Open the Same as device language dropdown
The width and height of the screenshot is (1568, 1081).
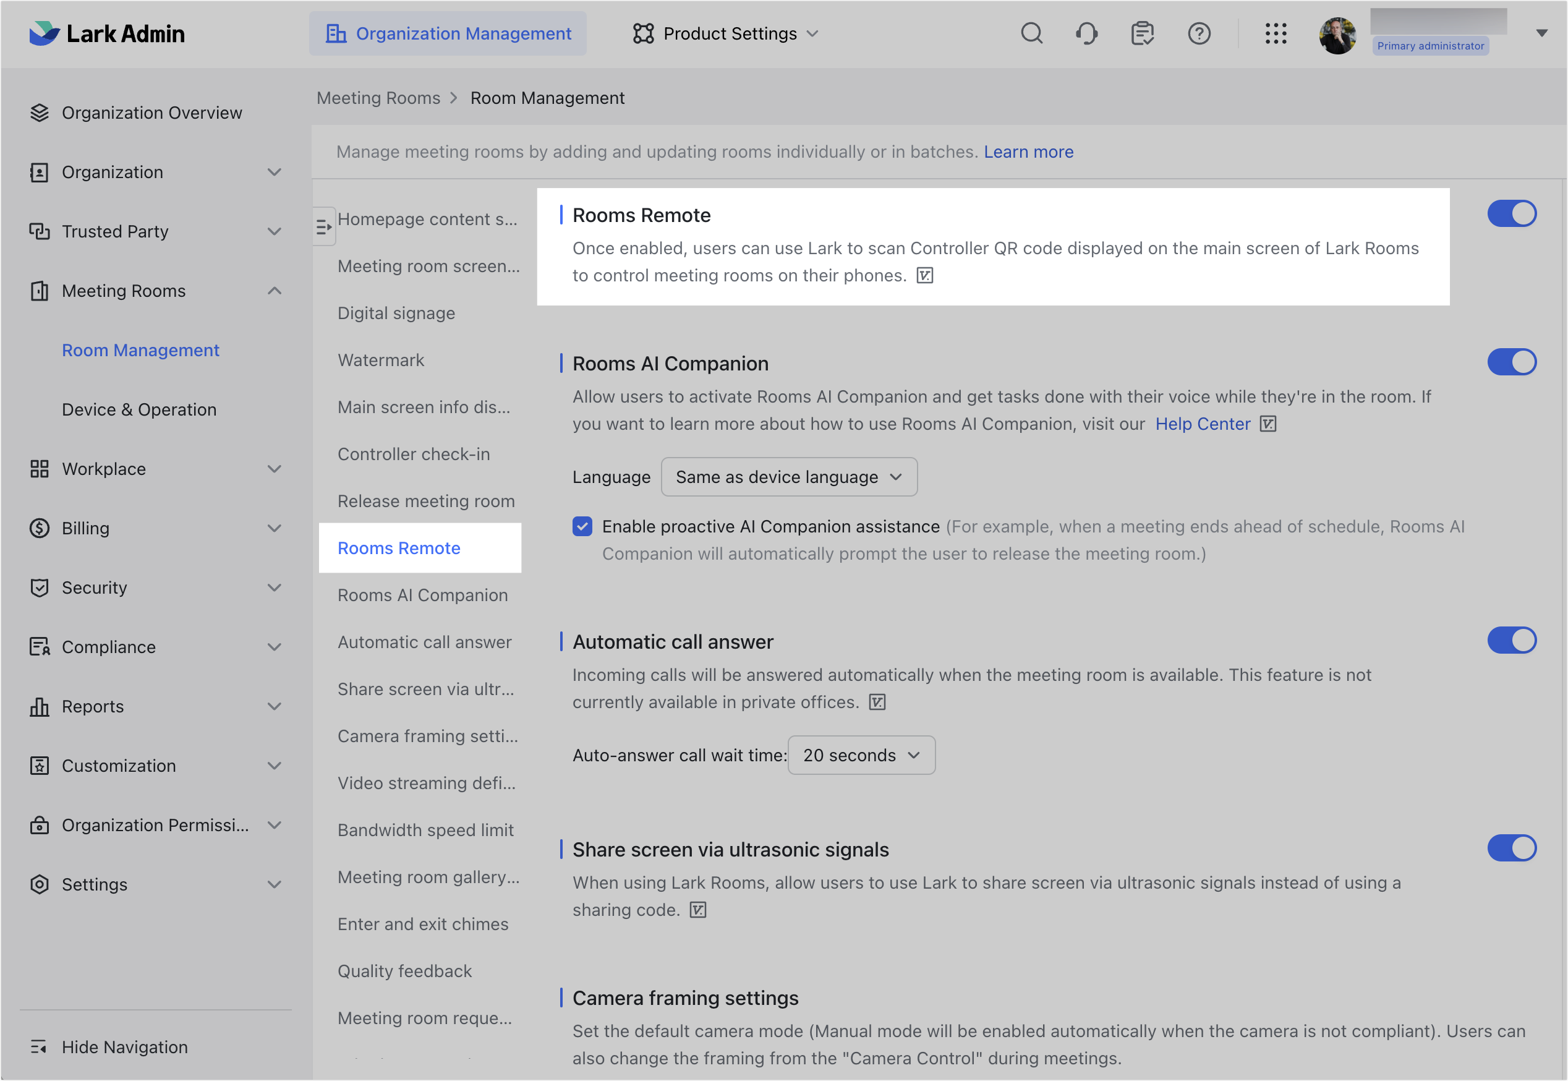(x=789, y=477)
